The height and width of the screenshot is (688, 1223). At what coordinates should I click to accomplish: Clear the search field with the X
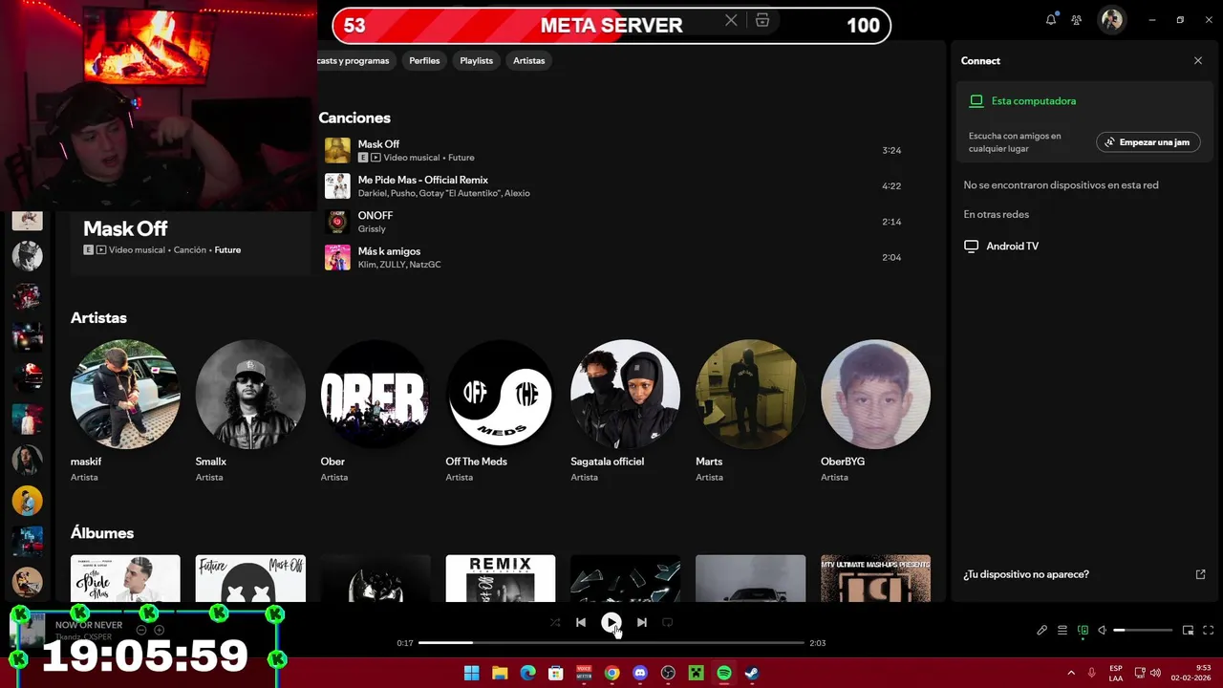(731, 20)
